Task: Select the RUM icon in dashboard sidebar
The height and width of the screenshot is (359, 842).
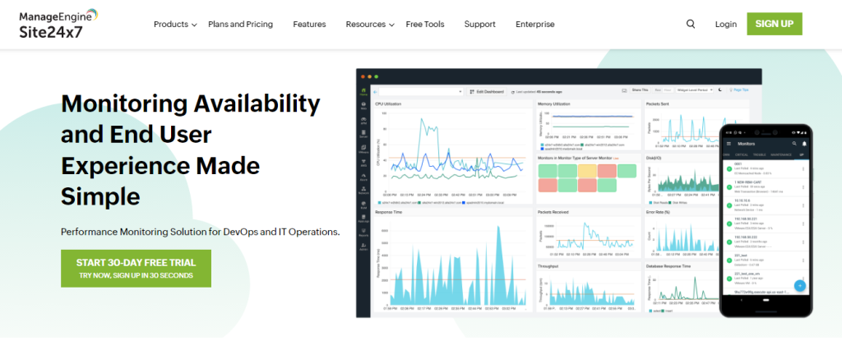Action: tap(363, 205)
